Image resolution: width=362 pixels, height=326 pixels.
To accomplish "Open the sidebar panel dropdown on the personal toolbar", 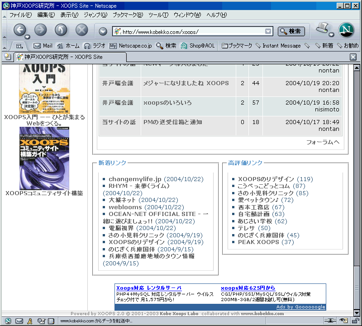I will [19, 46].
